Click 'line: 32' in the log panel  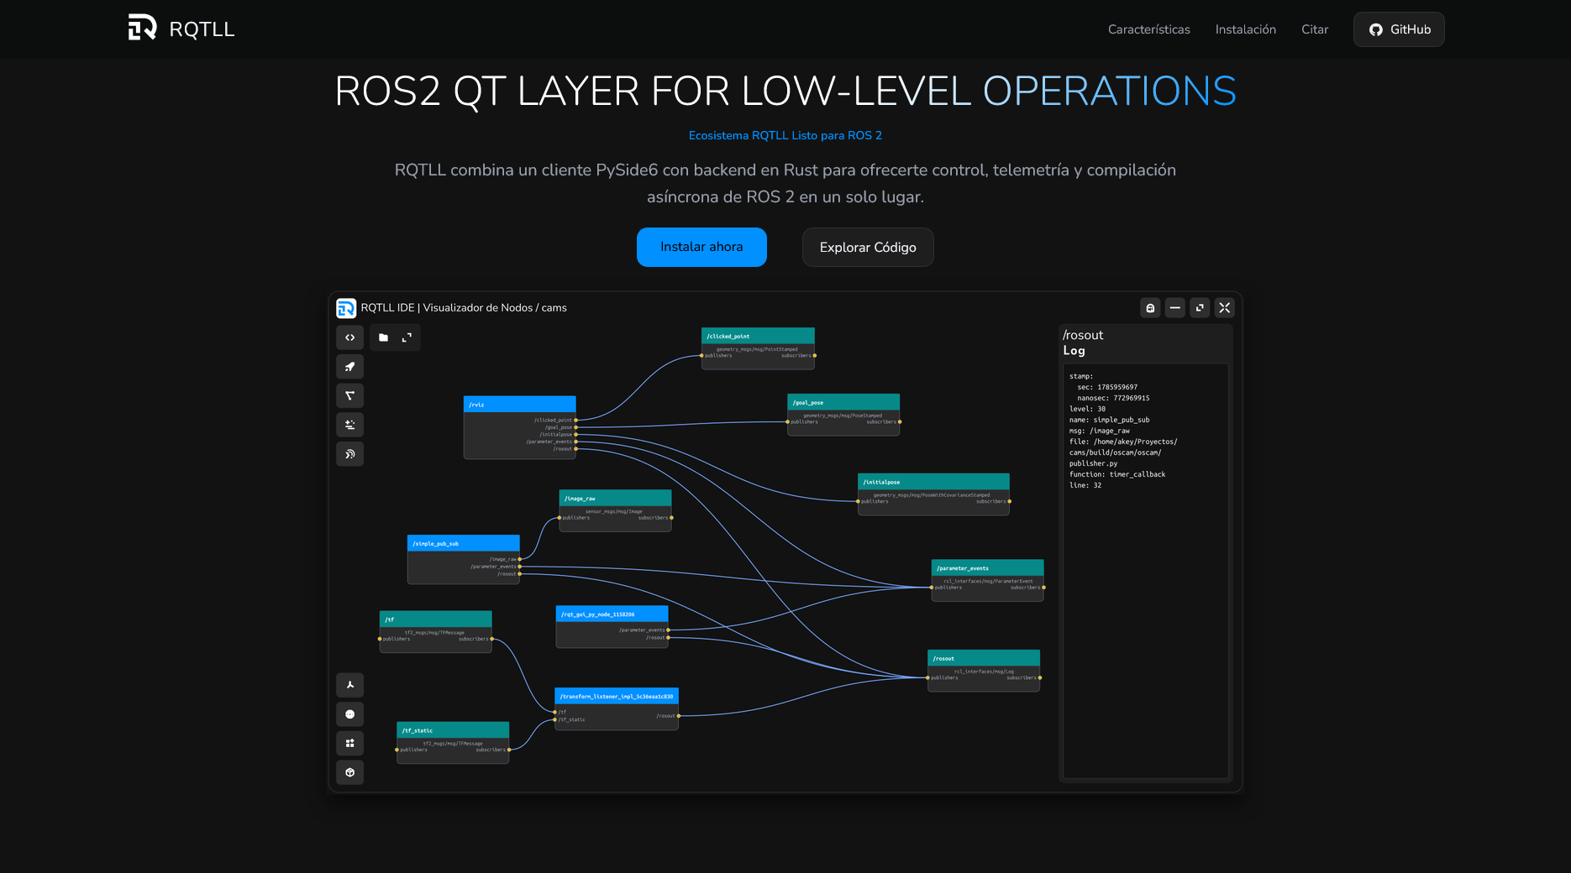(x=1085, y=485)
